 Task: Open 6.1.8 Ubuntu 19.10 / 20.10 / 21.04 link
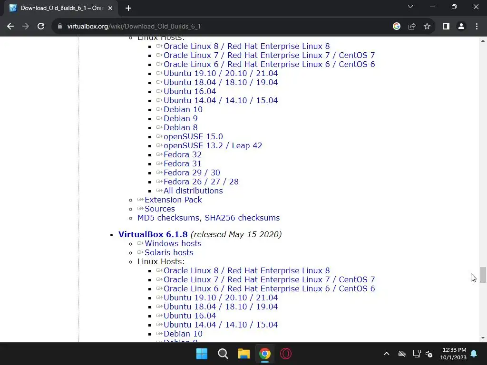(221, 298)
